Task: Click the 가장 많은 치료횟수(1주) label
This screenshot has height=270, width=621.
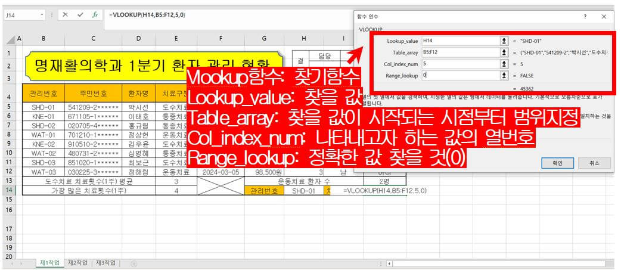Action: (89, 190)
